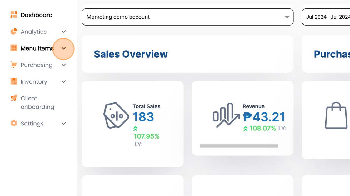The image size is (350, 196).
Task: Click the Client onboarding rocket icon
Action: pyautogui.click(x=14, y=98)
